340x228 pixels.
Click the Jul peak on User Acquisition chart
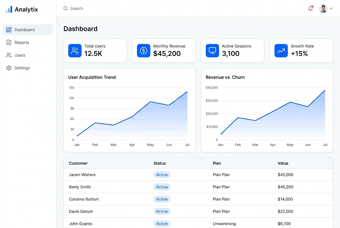tap(187, 92)
